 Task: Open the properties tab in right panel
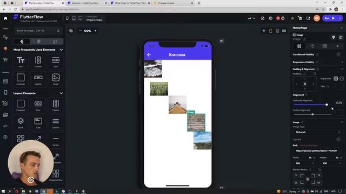299,46
